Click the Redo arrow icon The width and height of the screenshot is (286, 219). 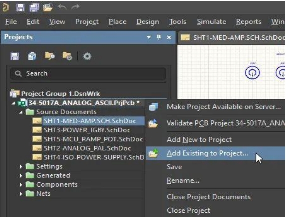pyautogui.click(x=75, y=7)
